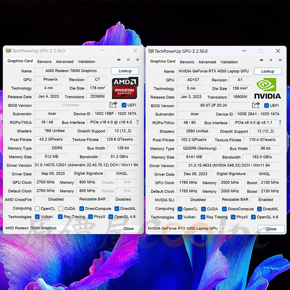Image resolution: width=290 pixels, height=290 pixels.
Task: Toggle PhysX checkbox in NVIDIA window
Action: (233, 217)
